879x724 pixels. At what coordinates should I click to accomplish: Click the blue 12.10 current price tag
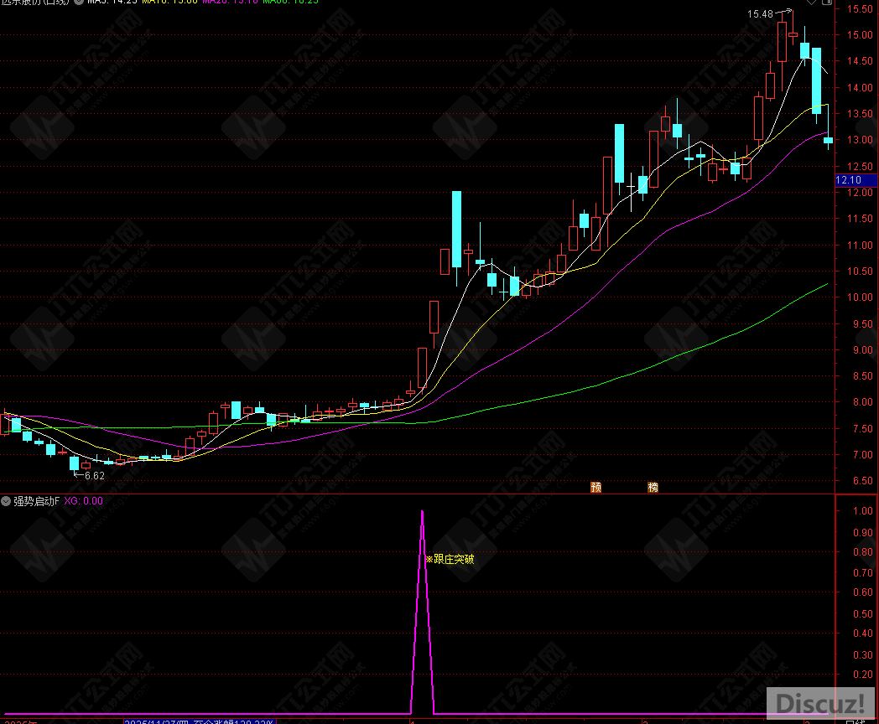(x=849, y=180)
